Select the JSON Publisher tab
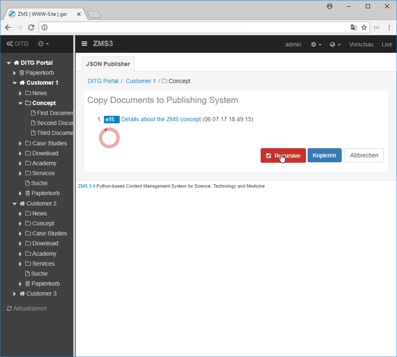397x357 pixels. (108, 64)
